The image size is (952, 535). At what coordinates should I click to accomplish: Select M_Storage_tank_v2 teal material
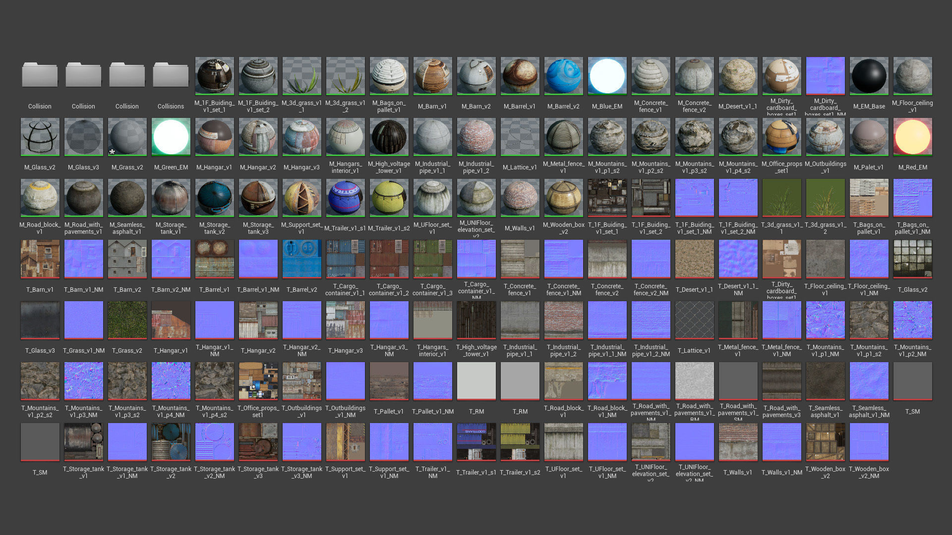(214, 198)
